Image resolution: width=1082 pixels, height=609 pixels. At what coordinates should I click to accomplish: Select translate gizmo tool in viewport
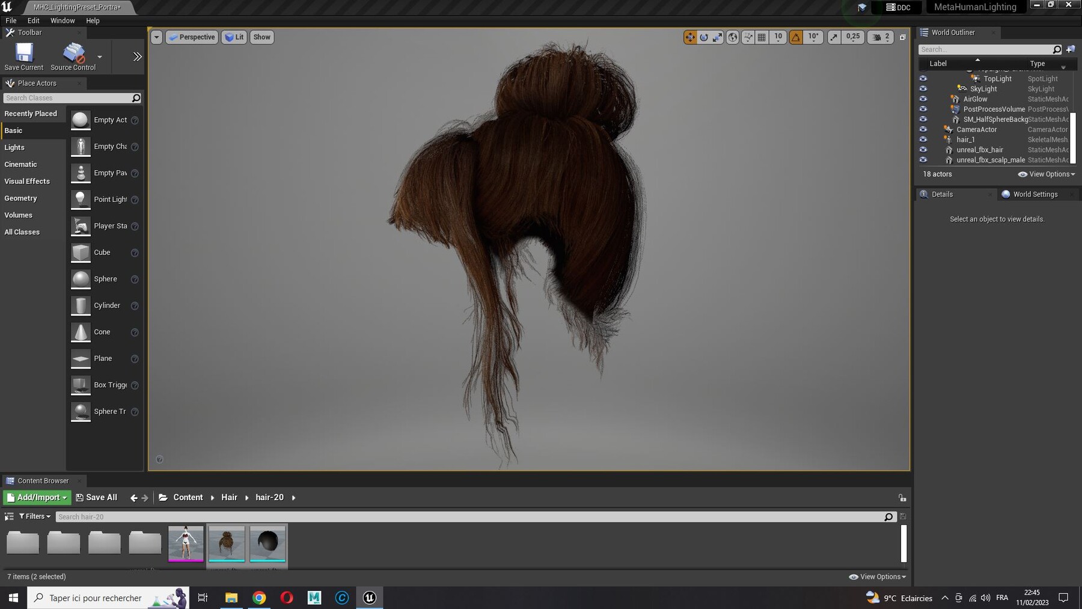[x=690, y=37]
